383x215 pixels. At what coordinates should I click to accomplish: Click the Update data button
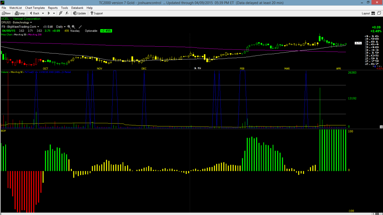click(79, 13)
